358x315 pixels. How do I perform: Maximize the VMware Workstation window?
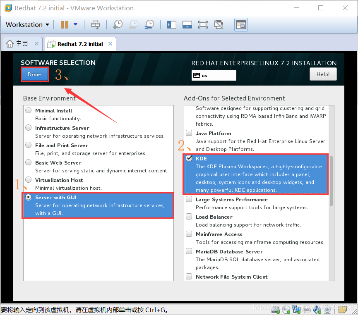pos(321,8)
